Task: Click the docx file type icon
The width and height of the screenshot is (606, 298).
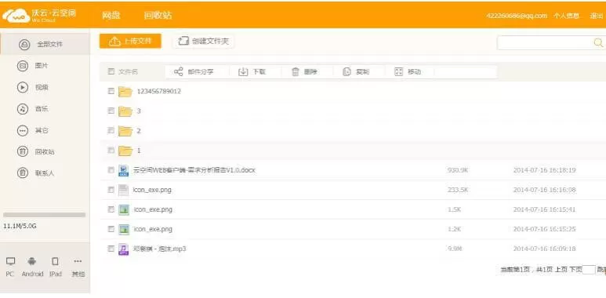Action: point(123,170)
